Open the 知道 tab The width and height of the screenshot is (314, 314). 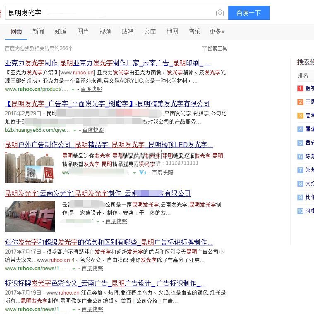pos(60,31)
